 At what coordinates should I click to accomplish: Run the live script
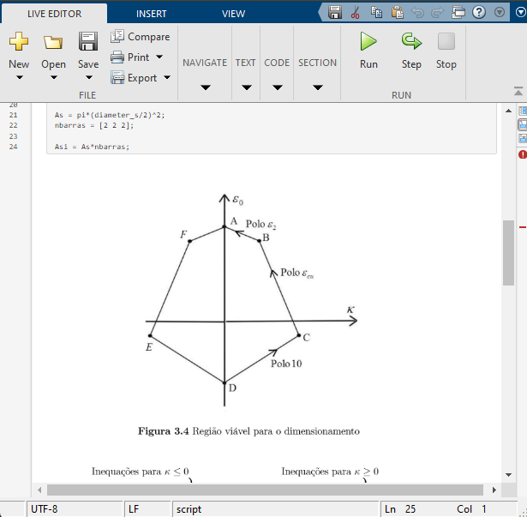click(x=368, y=50)
